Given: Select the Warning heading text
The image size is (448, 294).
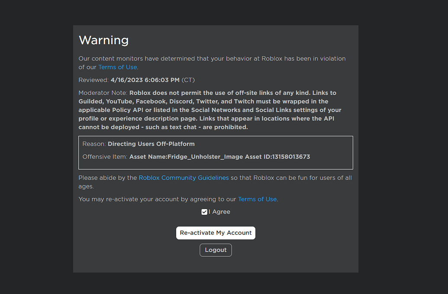Looking at the screenshot, I should tap(104, 40).
